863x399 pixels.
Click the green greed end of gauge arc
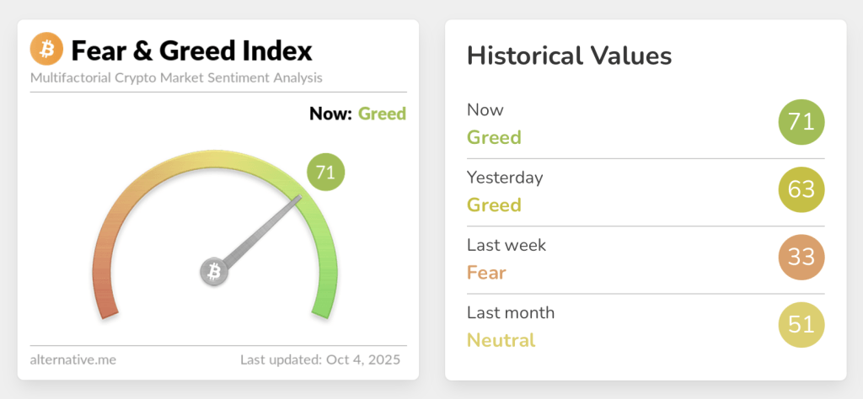pyautogui.click(x=324, y=301)
